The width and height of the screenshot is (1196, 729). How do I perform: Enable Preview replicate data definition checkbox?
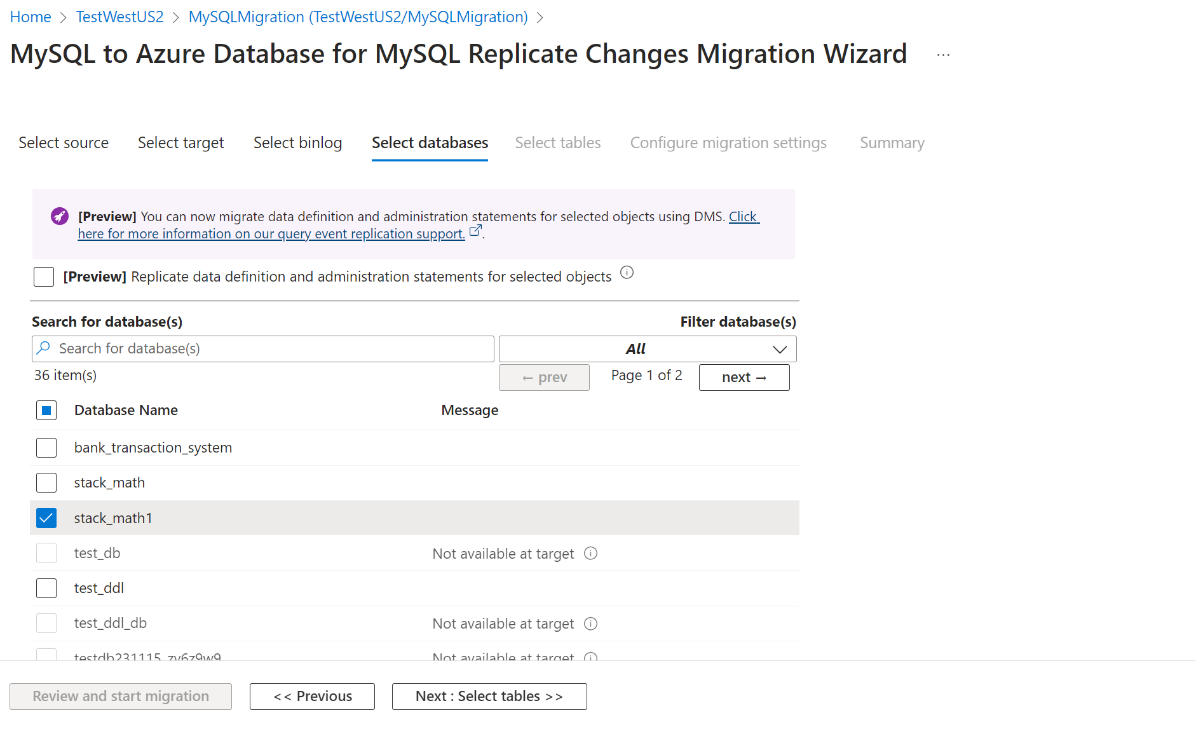pos(44,276)
